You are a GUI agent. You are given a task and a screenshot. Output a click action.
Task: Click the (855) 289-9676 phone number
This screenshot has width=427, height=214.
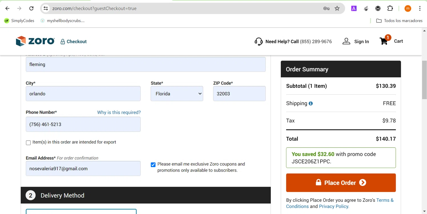tap(316, 41)
